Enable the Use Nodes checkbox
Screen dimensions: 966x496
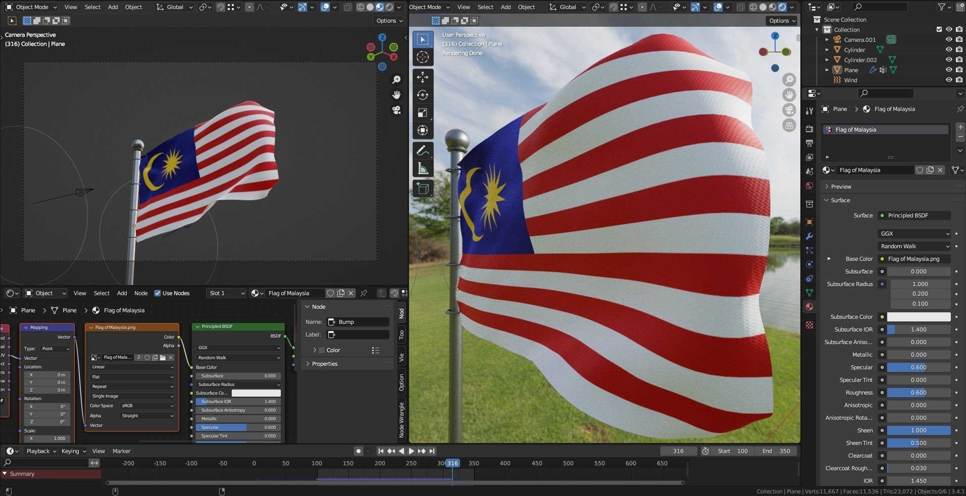click(158, 293)
